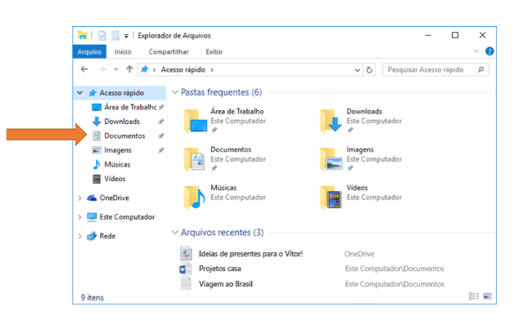Click the Word icon of Projetos casa
Image resolution: width=516 pixels, height=321 pixels.
[x=186, y=269]
